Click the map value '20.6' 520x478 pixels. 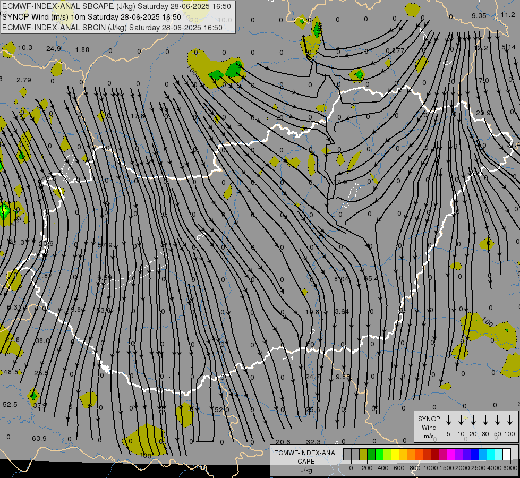283,442
